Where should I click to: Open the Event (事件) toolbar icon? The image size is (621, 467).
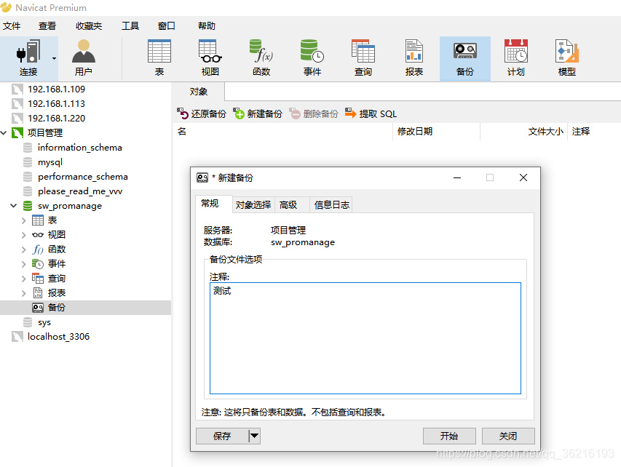click(x=312, y=58)
